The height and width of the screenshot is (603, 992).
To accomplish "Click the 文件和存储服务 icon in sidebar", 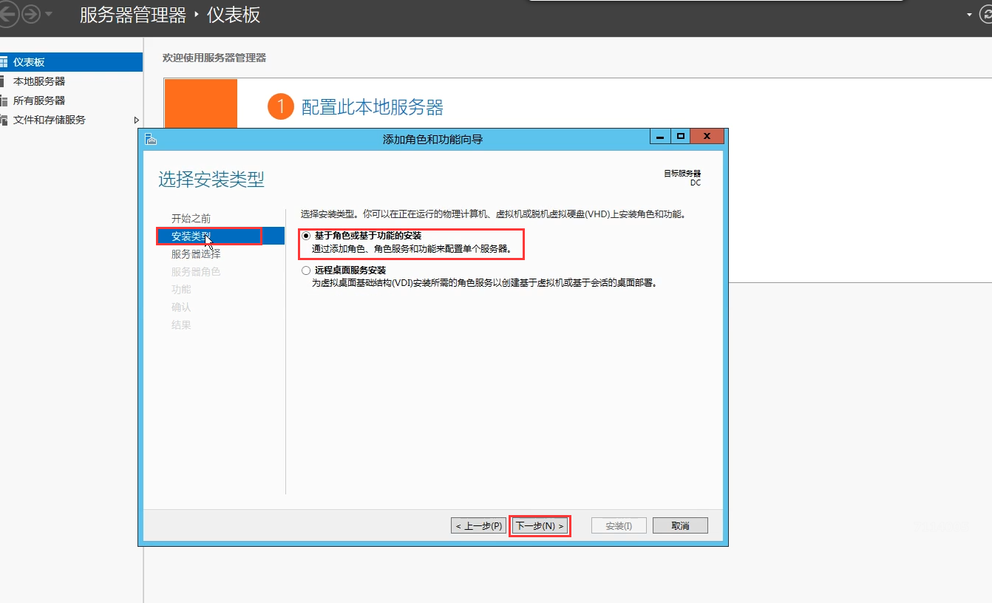I will pyautogui.click(x=4, y=120).
